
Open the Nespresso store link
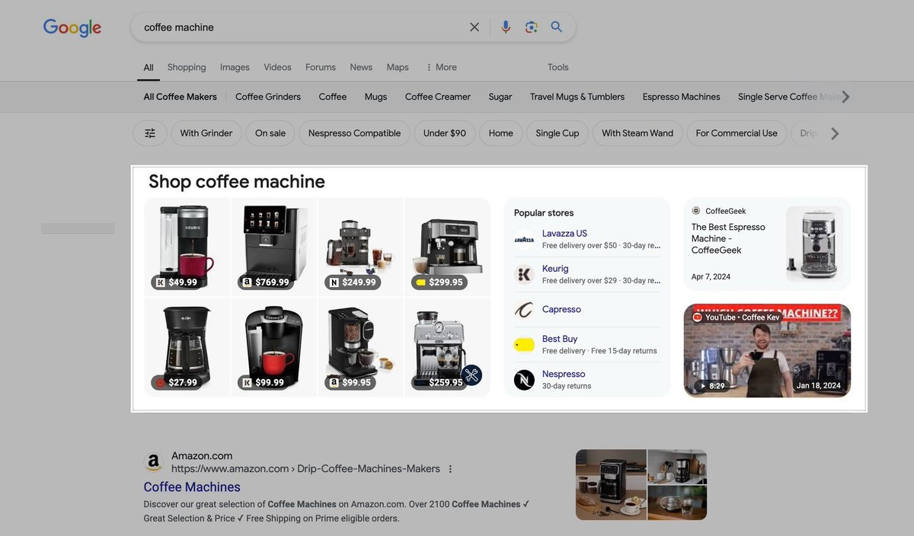tap(564, 374)
